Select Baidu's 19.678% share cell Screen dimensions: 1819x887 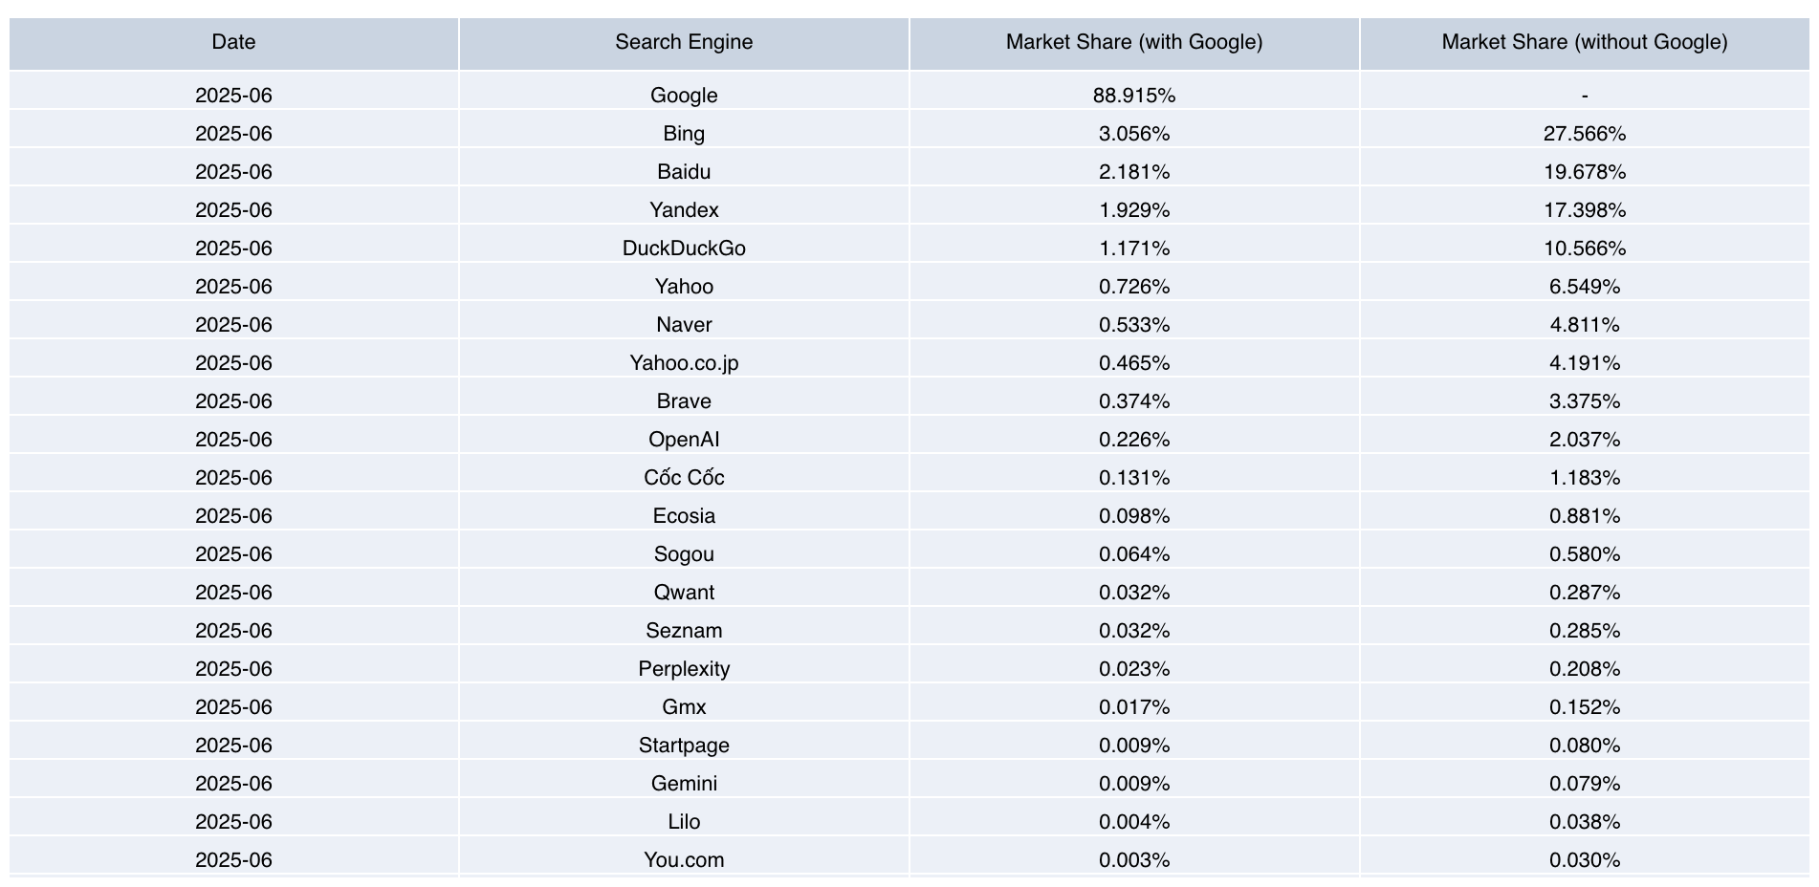pyautogui.click(x=1585, y=172)
